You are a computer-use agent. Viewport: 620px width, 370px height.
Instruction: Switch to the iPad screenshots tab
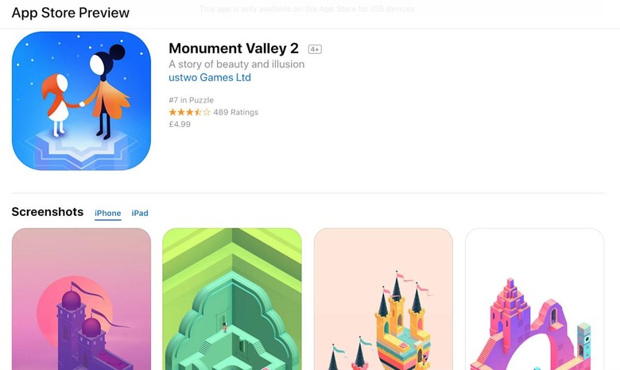(x=140, y=214)
